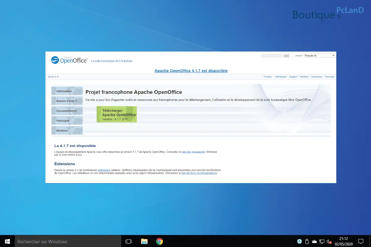Select the Documentation sidebar tab
The width and height of the screenshot is (371, 247).
click(67, 111)
